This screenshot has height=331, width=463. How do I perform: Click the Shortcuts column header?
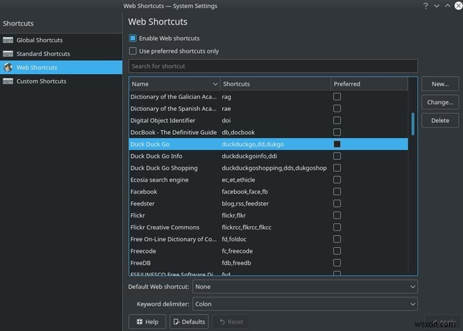point(276,84)
